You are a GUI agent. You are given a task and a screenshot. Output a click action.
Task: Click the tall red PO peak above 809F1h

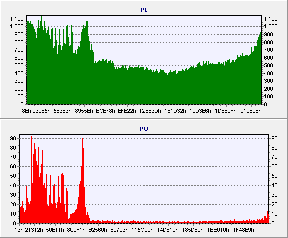[82, 180]
